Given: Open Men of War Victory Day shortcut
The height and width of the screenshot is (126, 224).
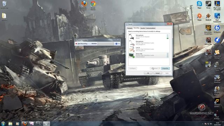Looking at the screenshot, I should click(208, 54).
